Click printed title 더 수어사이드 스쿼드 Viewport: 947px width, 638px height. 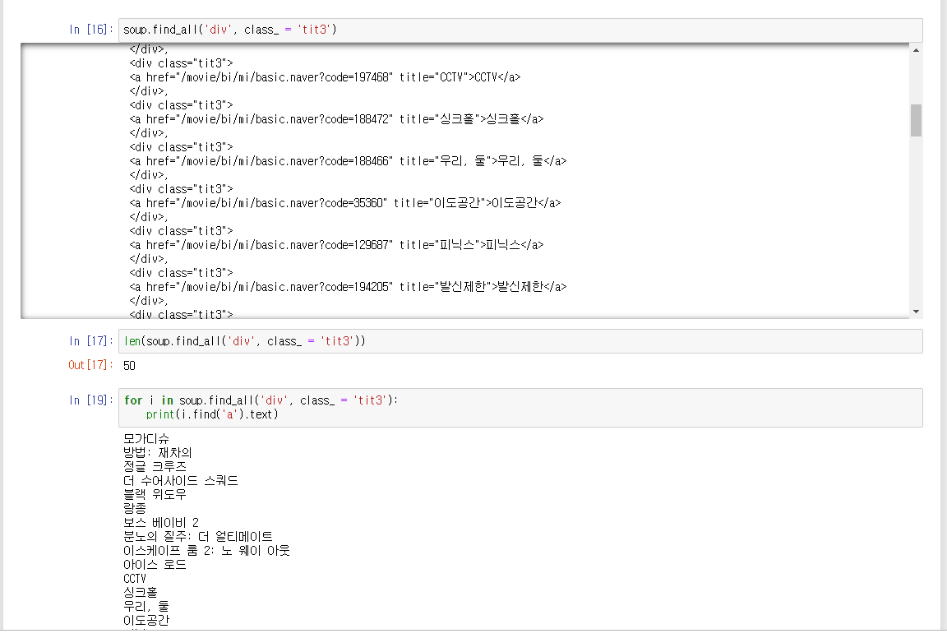click(181, 480)
